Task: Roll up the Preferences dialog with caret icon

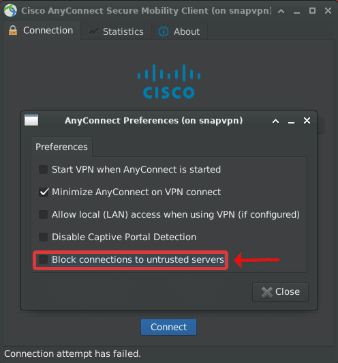Action: pyautogui.click(x=275, y=121)
